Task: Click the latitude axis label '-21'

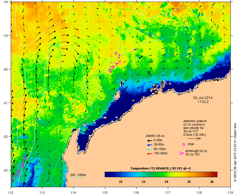Action: click(5, 103)
